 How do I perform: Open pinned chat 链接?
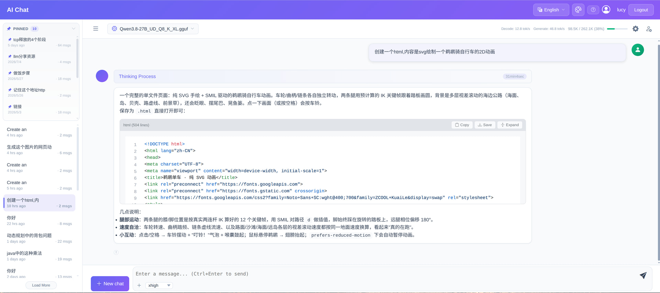[40, 109]
